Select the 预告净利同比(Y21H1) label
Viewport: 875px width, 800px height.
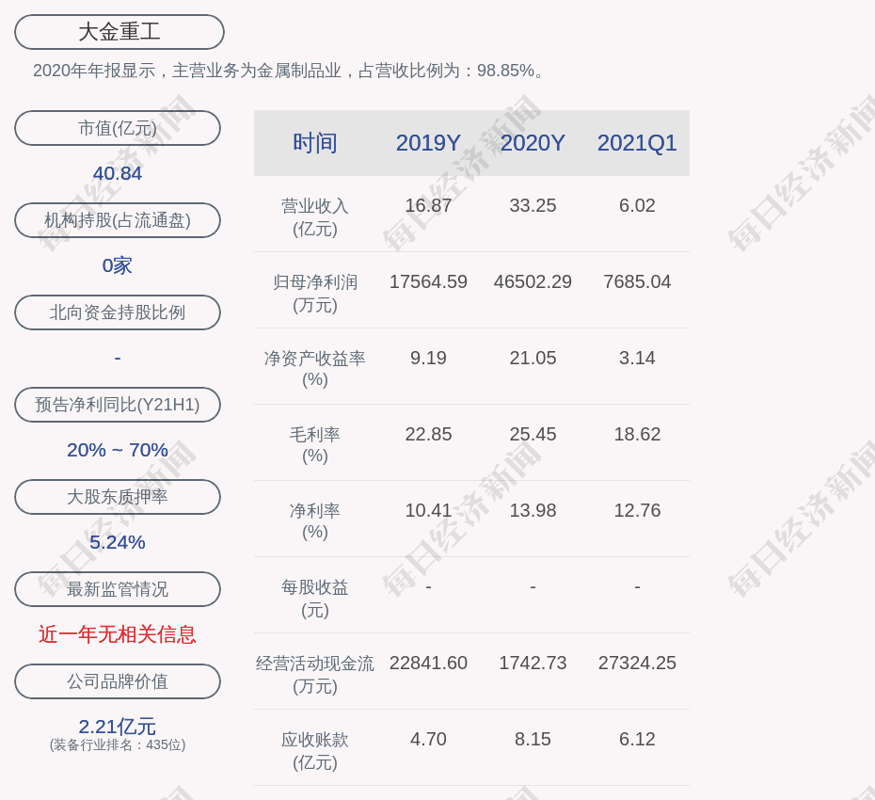coord(118,405)
